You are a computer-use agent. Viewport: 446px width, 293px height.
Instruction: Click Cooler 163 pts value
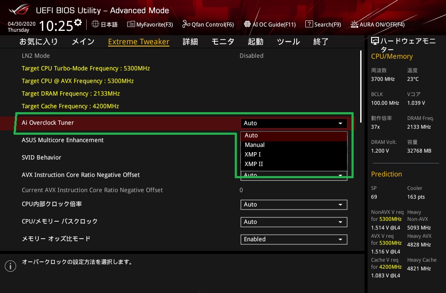click(416, 197)
